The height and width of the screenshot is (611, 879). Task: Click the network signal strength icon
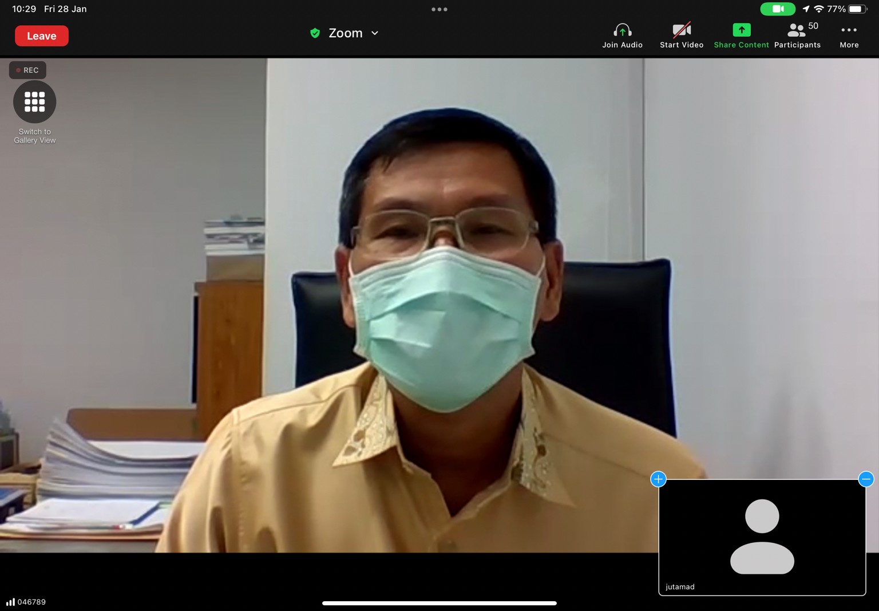coord(10,602)
